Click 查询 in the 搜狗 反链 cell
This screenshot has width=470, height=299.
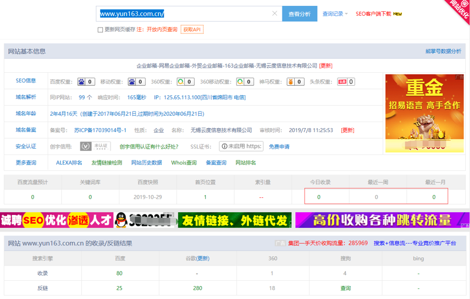pos(345,288)
